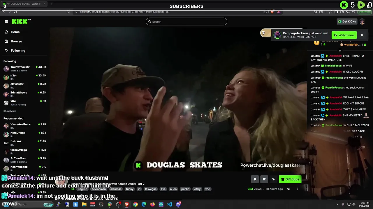Open VinceAesthetic recommended channel

point(25,126)
